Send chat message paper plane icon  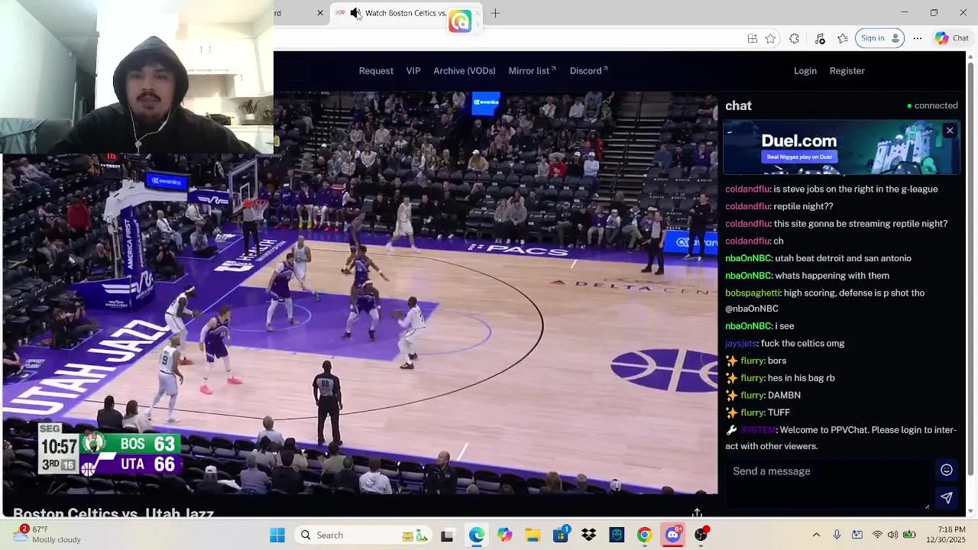click(947, 498)
